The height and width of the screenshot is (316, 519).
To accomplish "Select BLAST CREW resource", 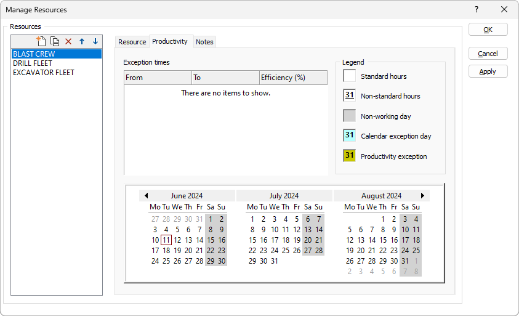I will (57, 54).
